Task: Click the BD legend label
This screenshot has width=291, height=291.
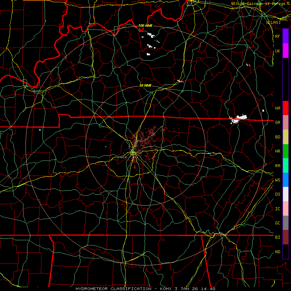Action: pos(277,137)
